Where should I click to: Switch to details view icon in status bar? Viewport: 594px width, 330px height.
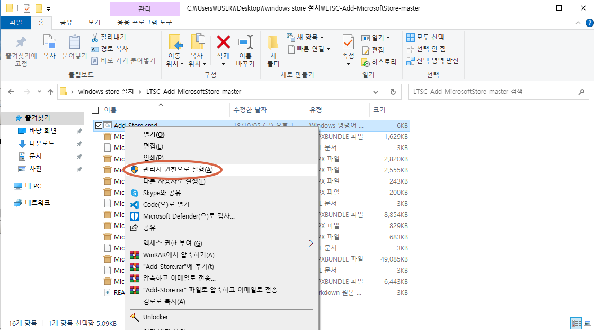tap(576, 324)
